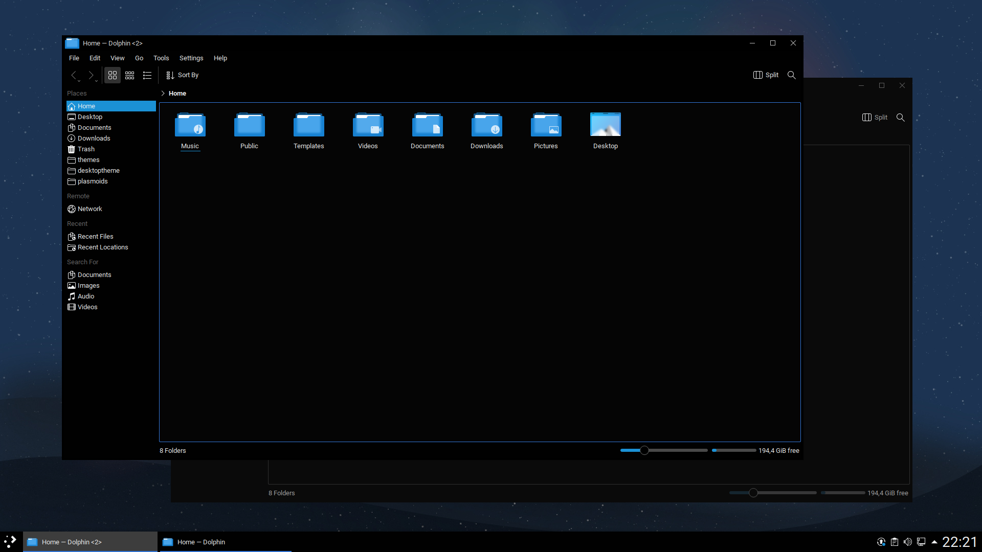The height and width of the screenshot is (552, 982).
Task: Go back with the back arrow
Action: [x=75, y=75]
